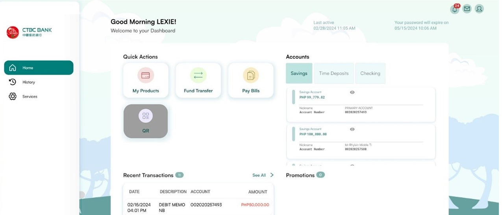Click the PHP 100,000.00 balance
Viewport: 502px width, 215px height.
313,134
